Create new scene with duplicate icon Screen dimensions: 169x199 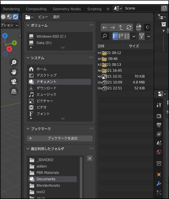[164, 8]
